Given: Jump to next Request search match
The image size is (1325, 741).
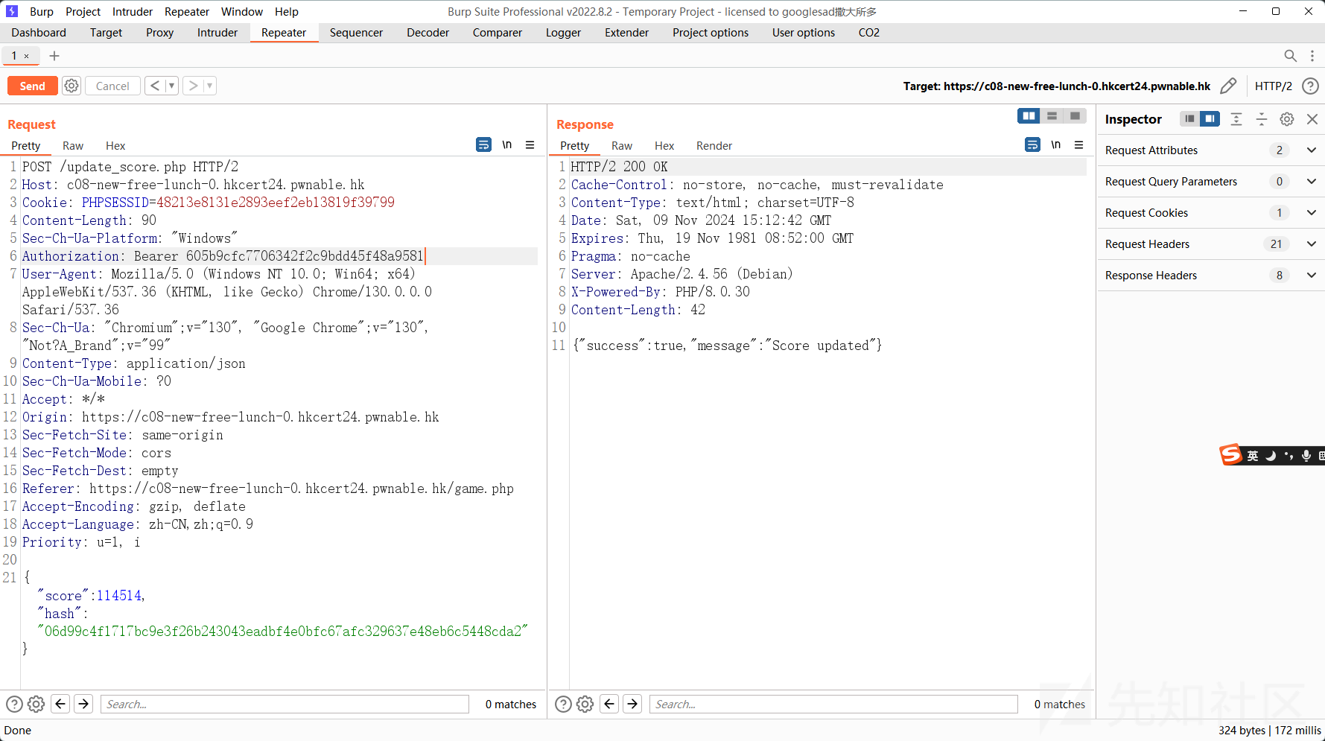Looking at the screenshot, I should click(x=84, y=704).
